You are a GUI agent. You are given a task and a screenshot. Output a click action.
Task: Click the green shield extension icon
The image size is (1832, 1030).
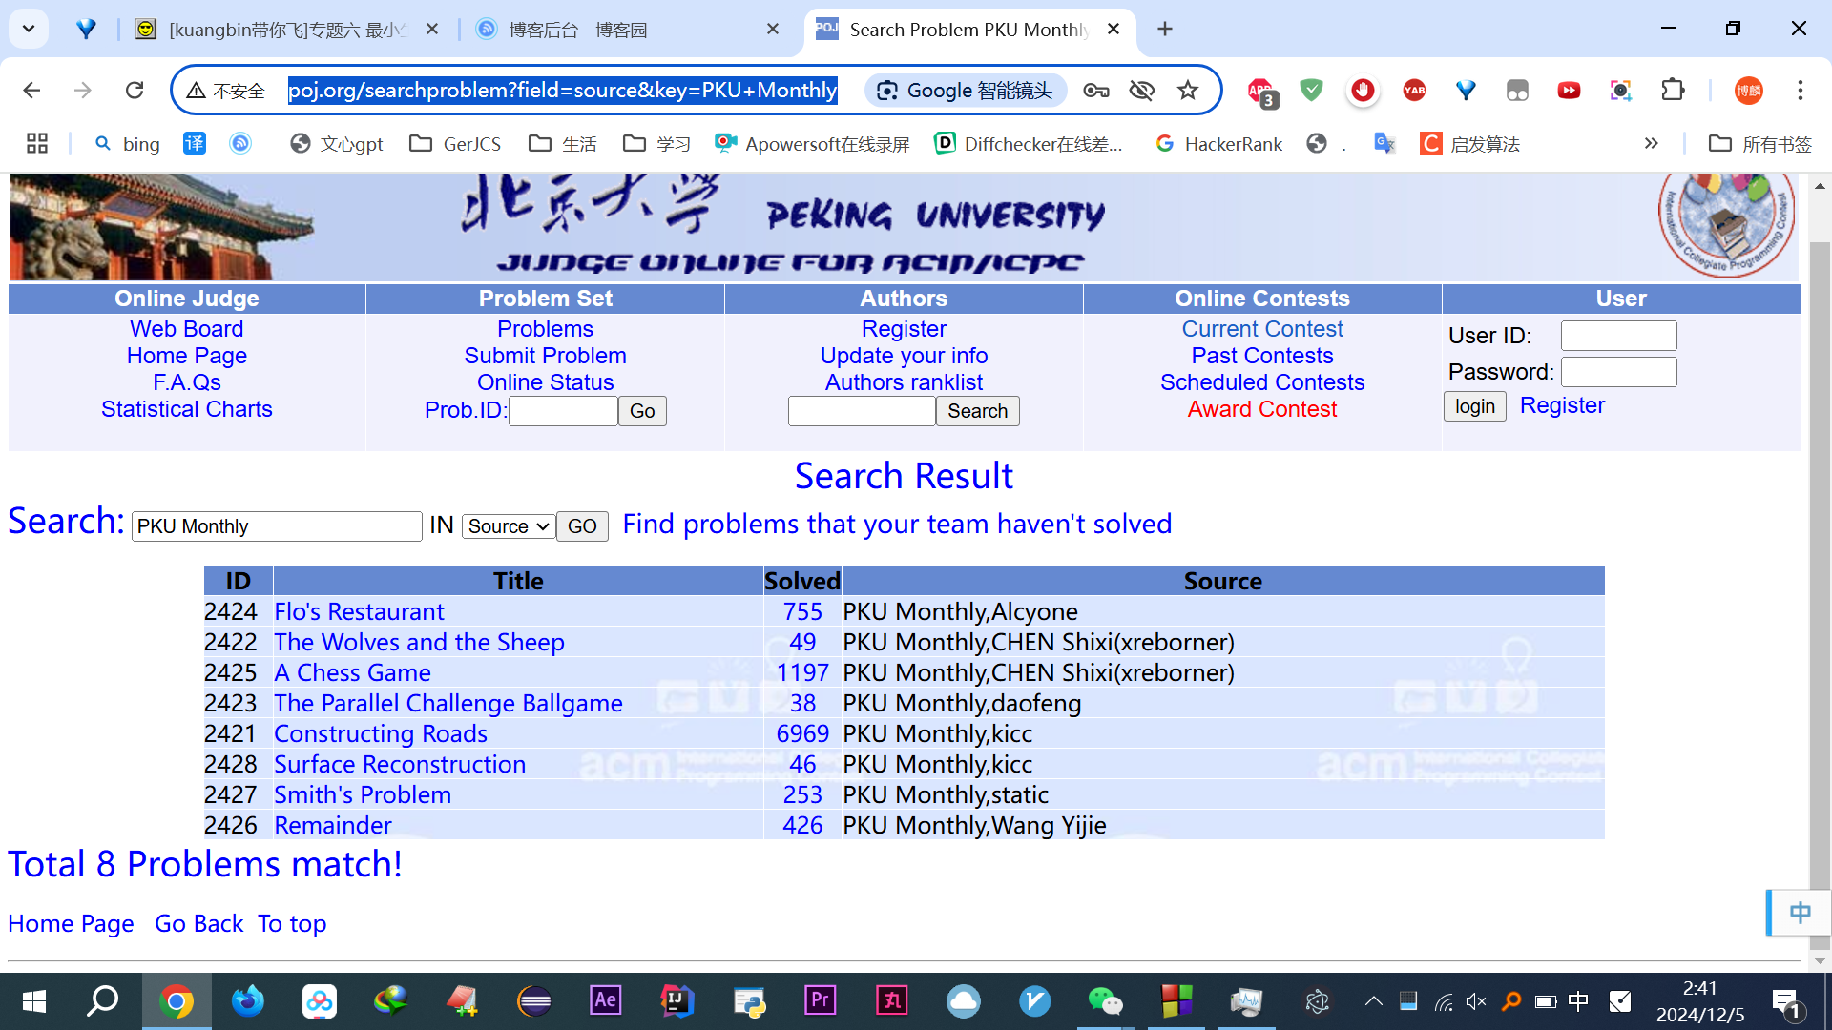coord(1312,91)
